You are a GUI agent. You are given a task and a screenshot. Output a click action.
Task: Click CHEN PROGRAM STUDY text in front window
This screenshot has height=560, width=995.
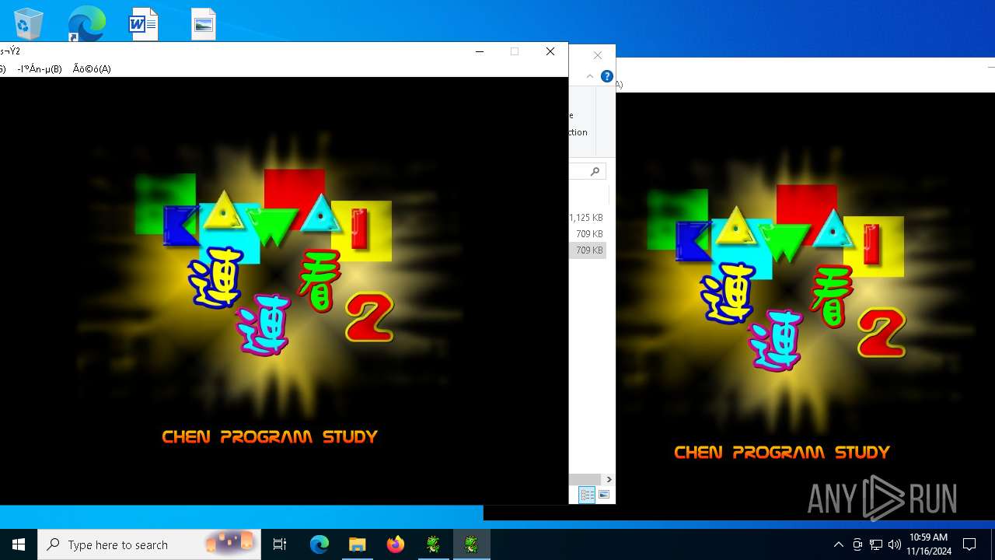[x=270, y=437]
